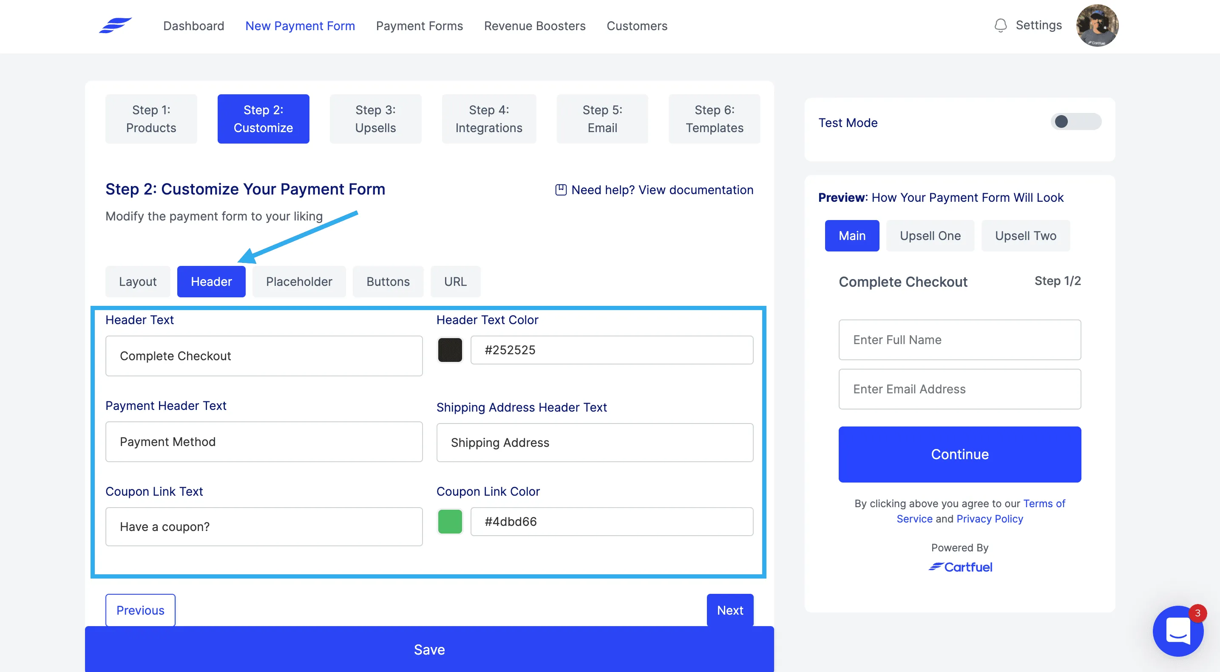Switch to the Placeholder sub-tab

pos(299,282)
